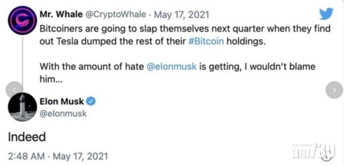
Task: Click the blue verified badge
Action: point(91,101)
